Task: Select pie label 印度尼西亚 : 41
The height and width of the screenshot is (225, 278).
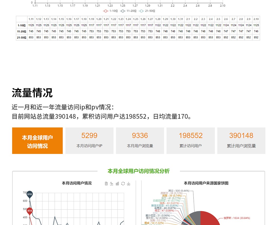Action: [x=167, y=201]
